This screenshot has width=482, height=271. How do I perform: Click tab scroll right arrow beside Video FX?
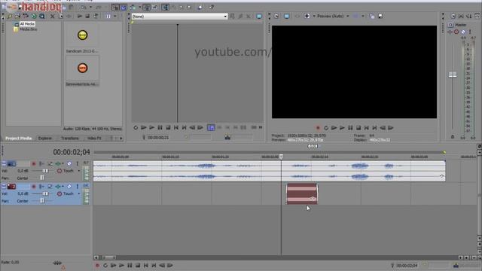(x=120, y=139)
